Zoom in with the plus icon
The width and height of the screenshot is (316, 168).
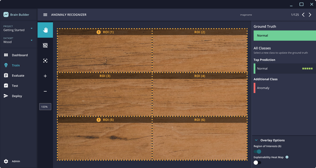coord(45,76)
